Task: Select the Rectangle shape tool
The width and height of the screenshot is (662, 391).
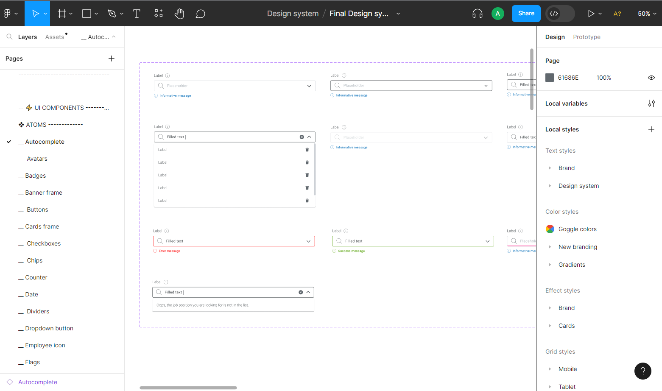Action: (x=87, y=14)
